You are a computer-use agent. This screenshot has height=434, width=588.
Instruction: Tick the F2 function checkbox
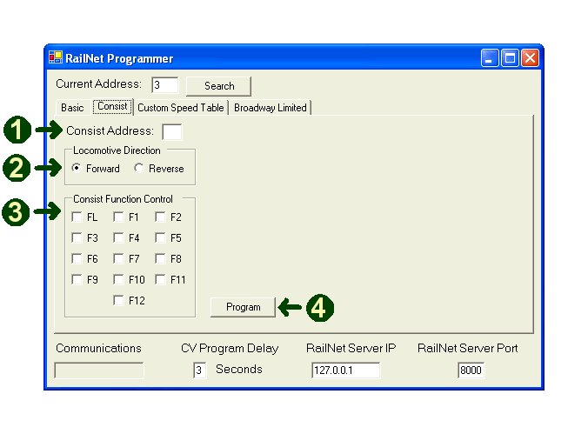click(160, 217)
